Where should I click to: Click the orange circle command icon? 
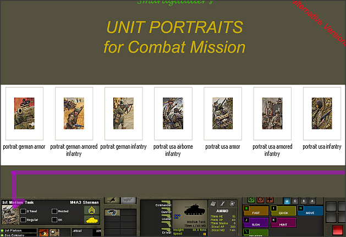pyautogui.click(x=260, y=200)
